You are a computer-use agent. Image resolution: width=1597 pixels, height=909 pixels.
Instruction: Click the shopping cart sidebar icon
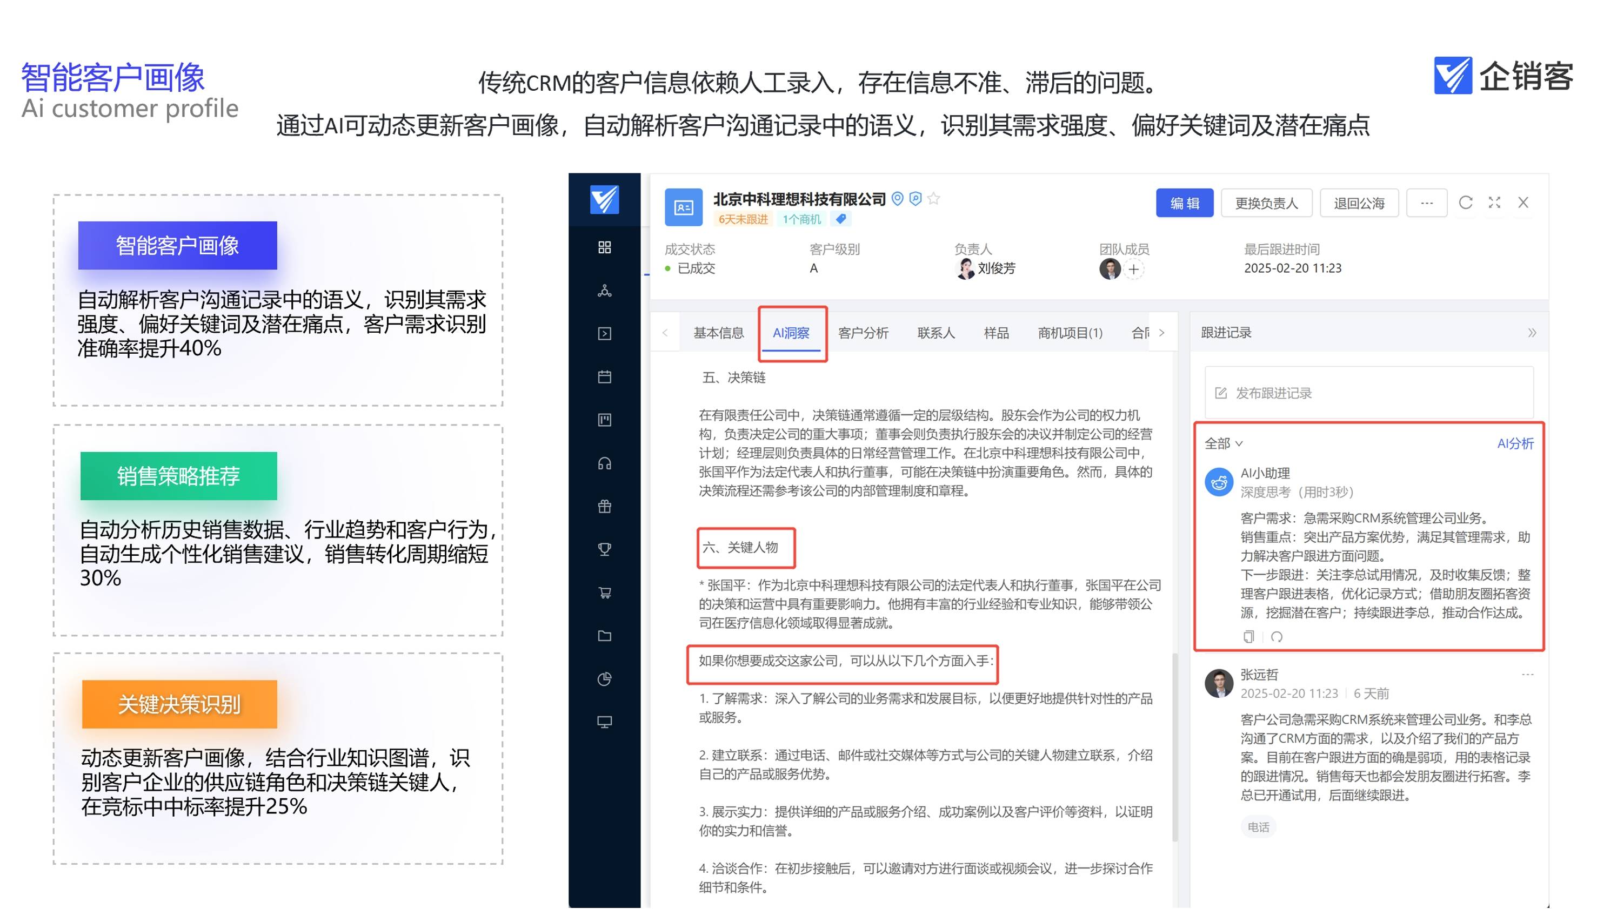tap(604, 592)
